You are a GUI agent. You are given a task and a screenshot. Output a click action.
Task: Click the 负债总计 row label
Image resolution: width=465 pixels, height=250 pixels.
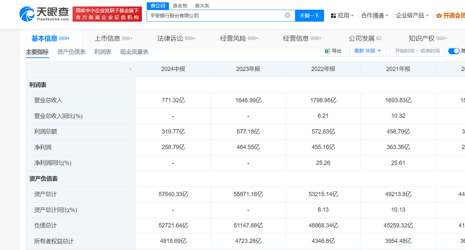pos(45,225)
